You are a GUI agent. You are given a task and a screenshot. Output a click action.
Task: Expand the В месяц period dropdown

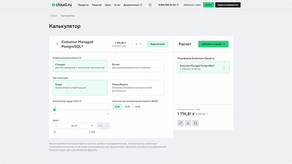point(202,114)
